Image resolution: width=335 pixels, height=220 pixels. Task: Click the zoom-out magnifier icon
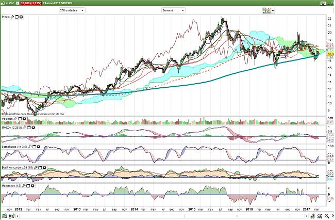point(327,216)
